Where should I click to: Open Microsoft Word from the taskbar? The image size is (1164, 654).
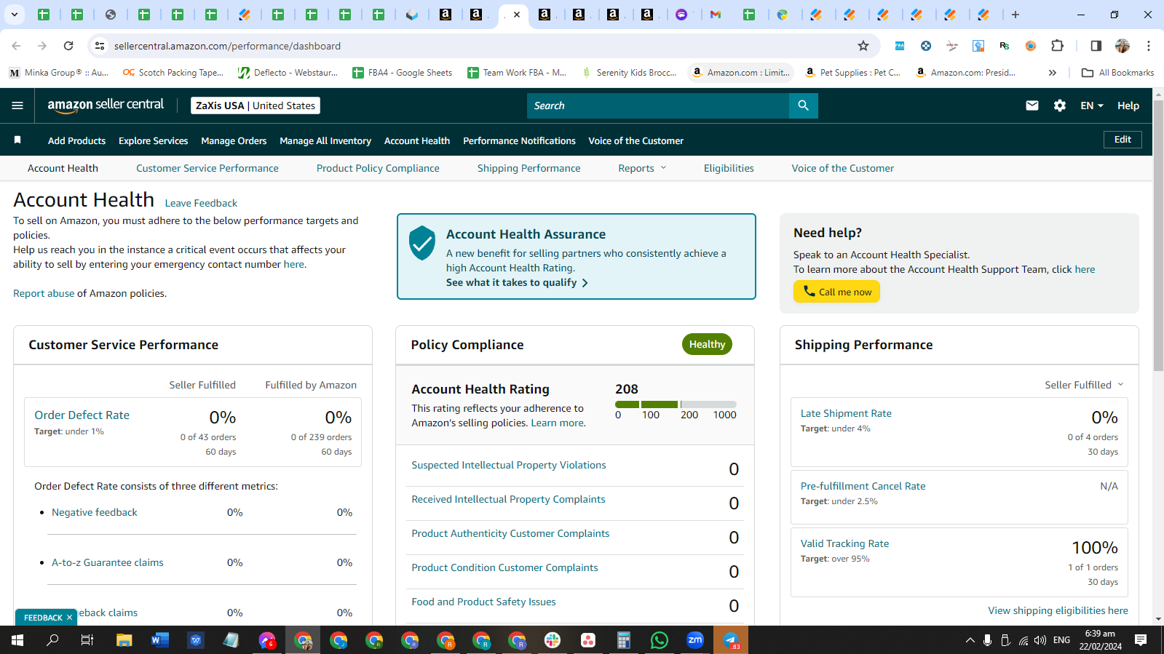[160, 640]
